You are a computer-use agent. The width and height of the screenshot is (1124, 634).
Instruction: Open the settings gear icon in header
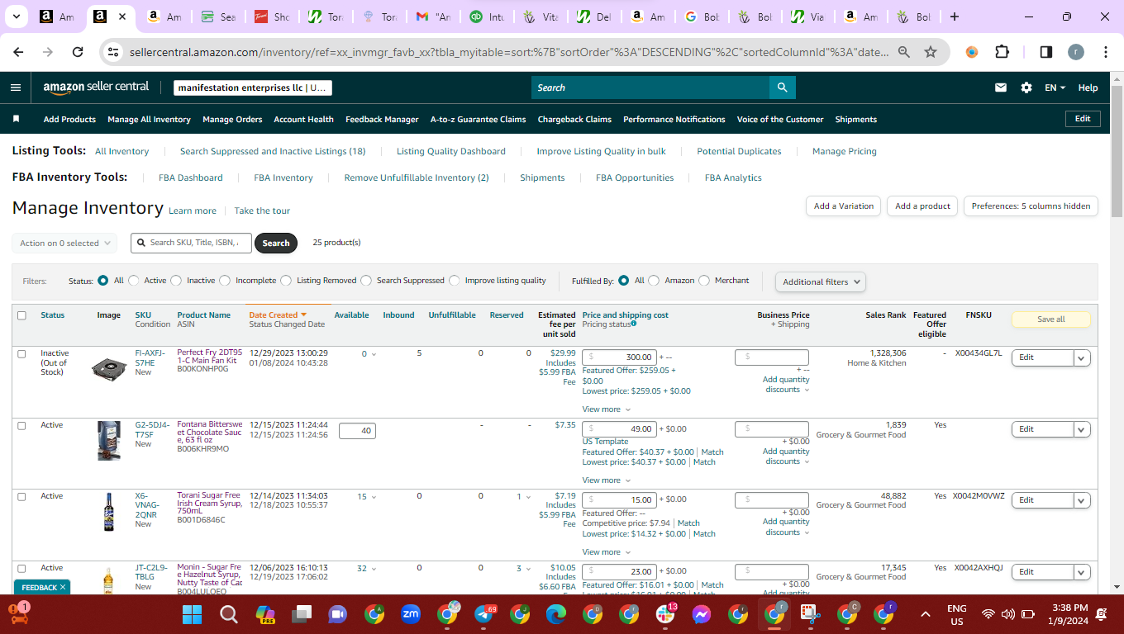1026,88
